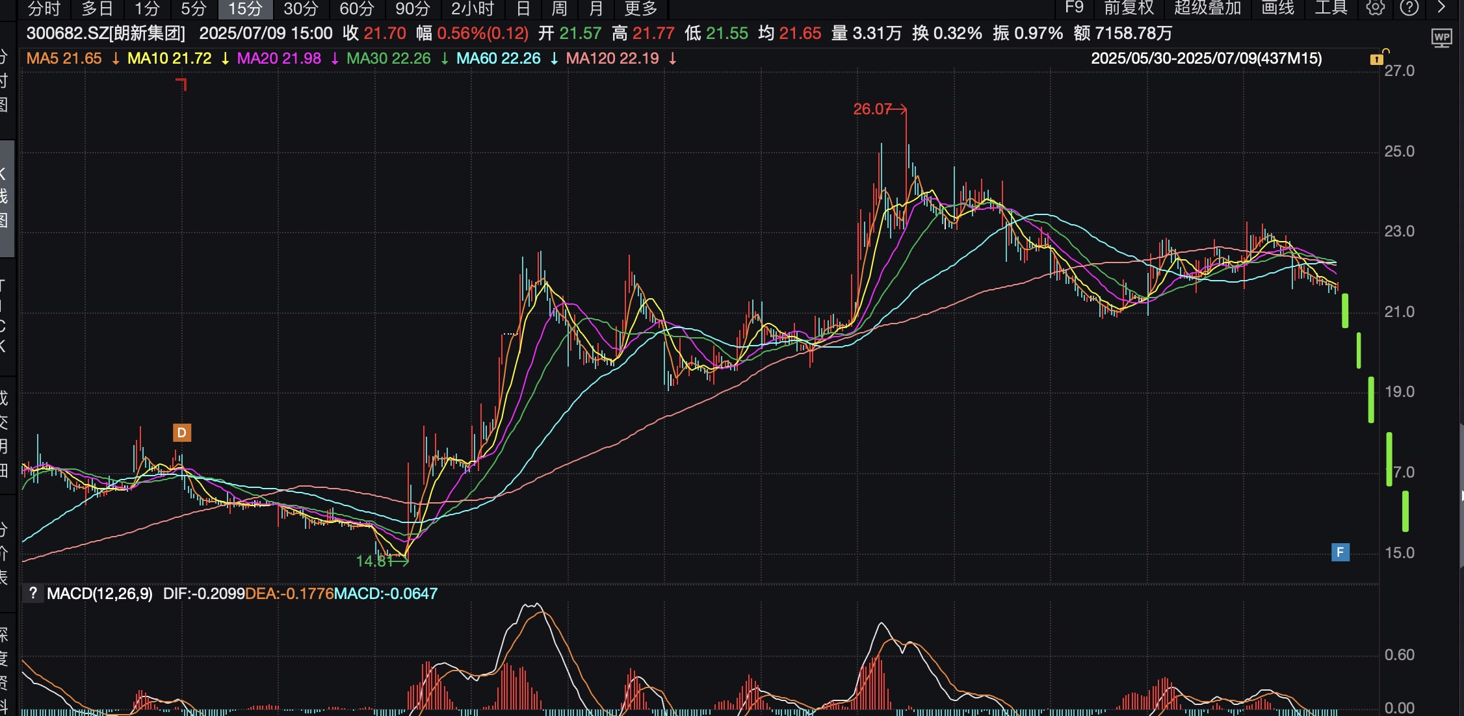Click the blue F marker on chart
Image resolution: width=1464 pixels, height=716 pixels.
[x=1340, y=552]
